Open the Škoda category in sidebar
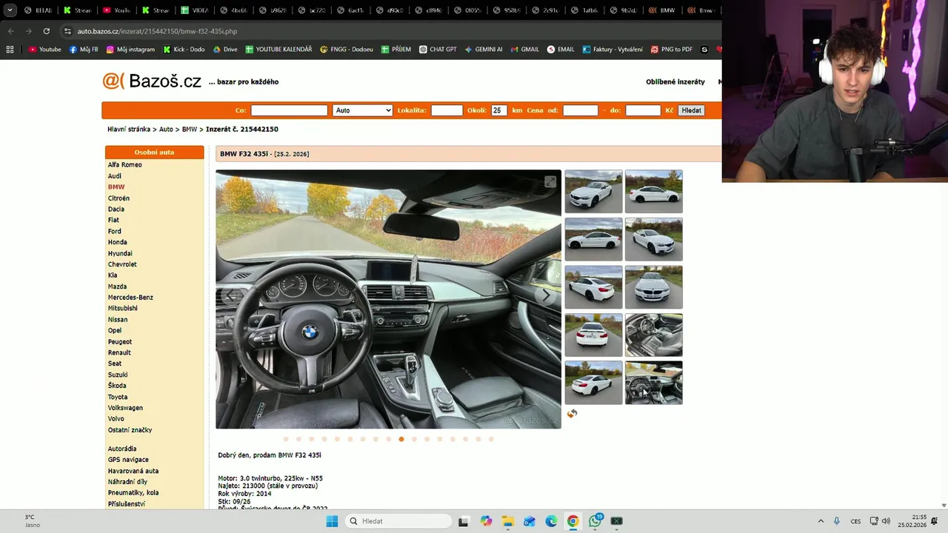 point(117,386)
